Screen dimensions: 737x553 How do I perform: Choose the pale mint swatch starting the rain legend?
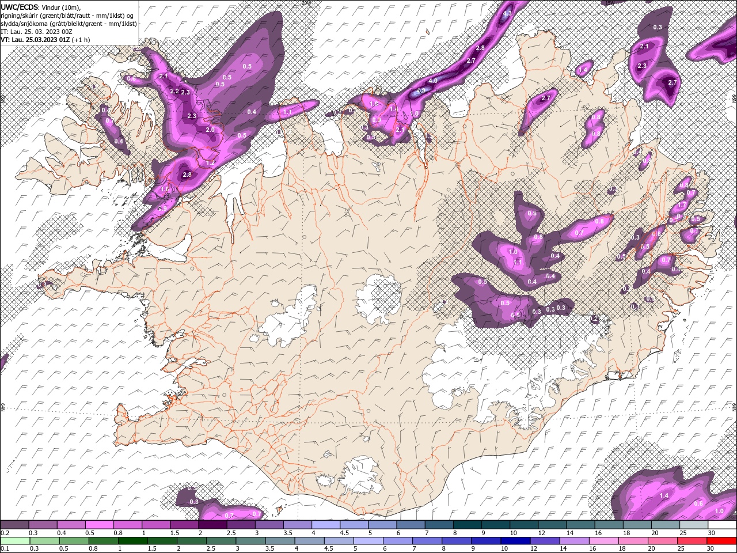[x=14, y=540]
